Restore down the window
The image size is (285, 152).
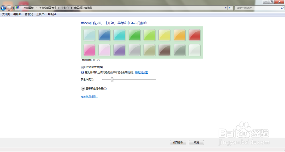click(271, 2)
